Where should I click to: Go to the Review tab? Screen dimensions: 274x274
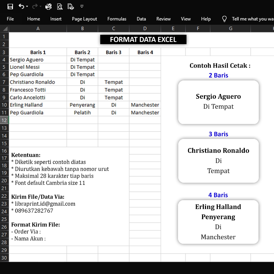pos(163,19)
